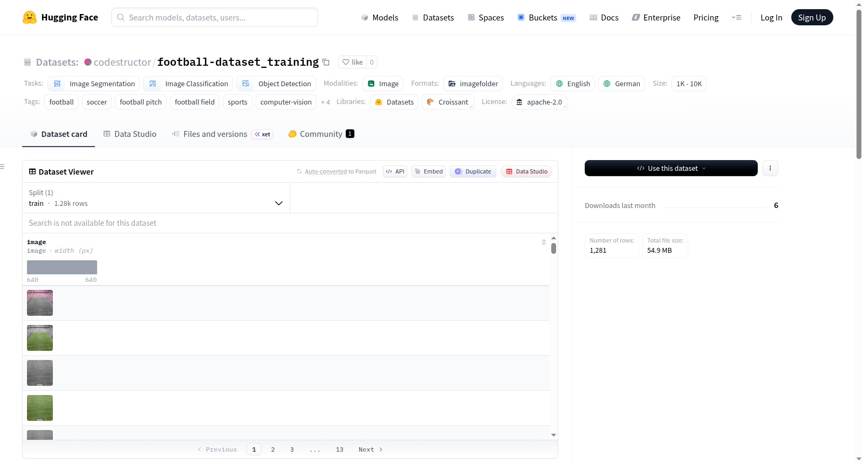863x464 pixels.
Task: Open the three-dot more options menu
Action: [x=770, y=168]
